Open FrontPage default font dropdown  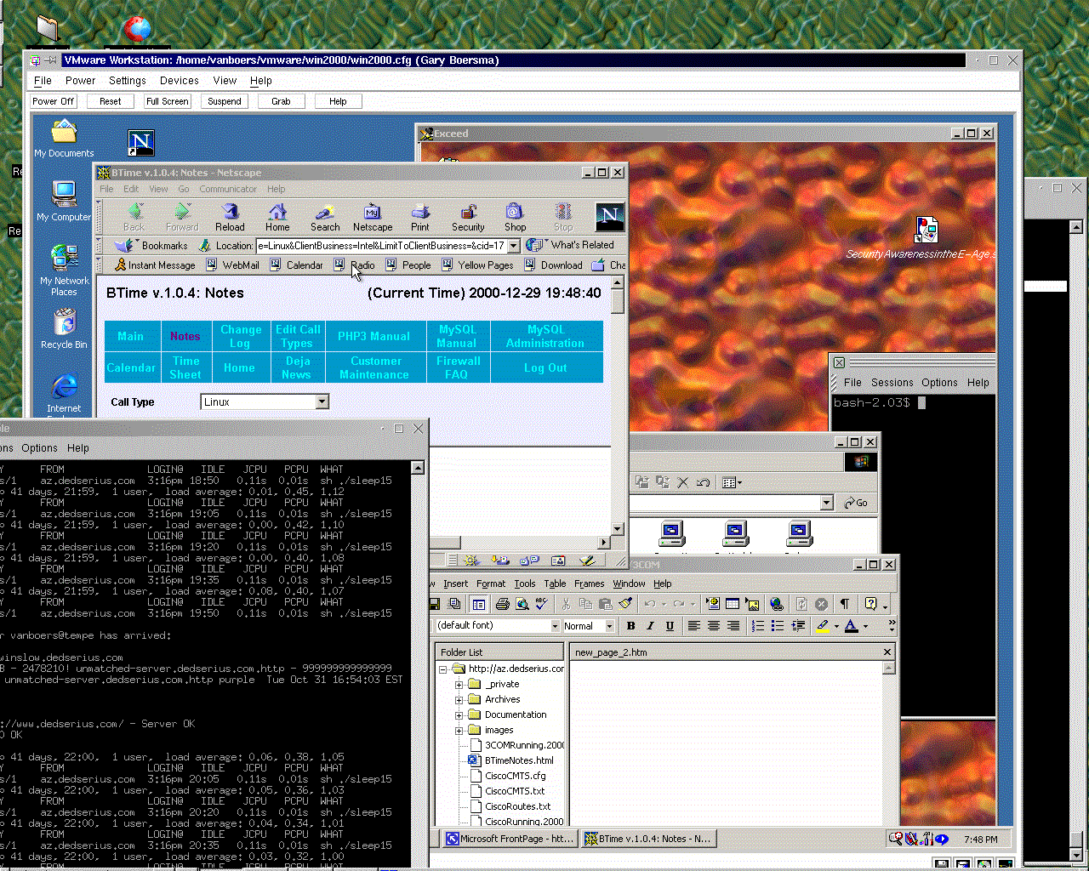tap(556, 626)
